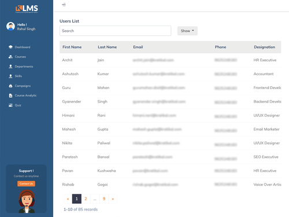This screenshot has height=217, width=289.
Task: Click the Skills icon in sidebar
Action: 10,76
